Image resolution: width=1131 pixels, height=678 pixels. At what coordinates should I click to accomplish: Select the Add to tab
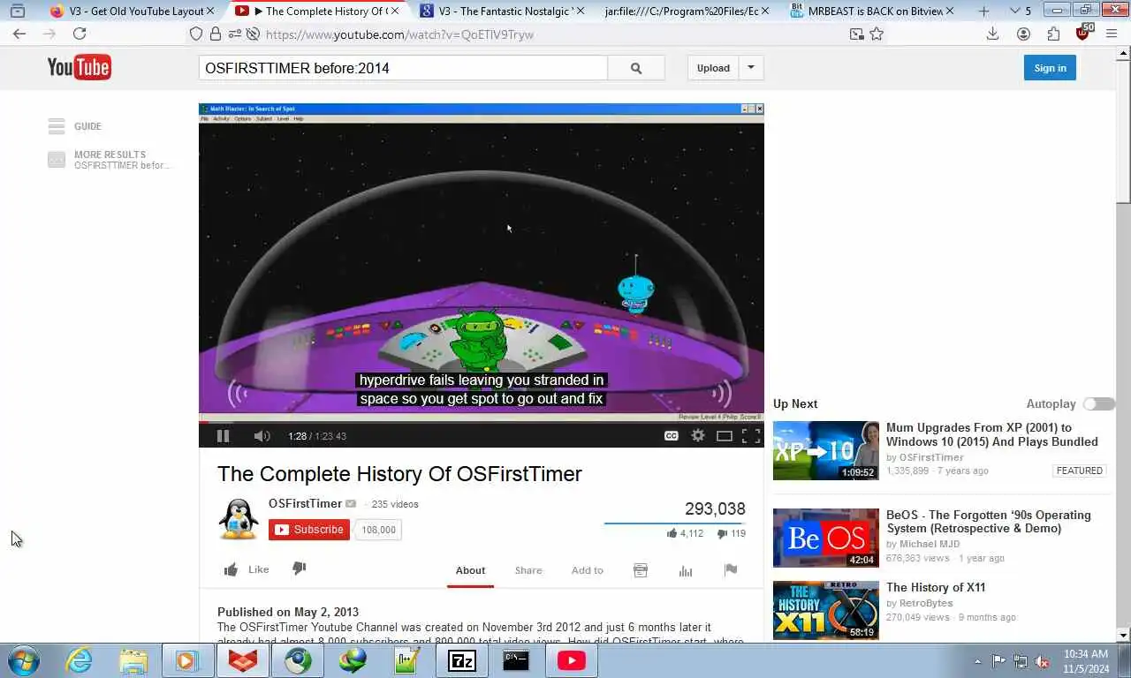(x=587, y=570)
